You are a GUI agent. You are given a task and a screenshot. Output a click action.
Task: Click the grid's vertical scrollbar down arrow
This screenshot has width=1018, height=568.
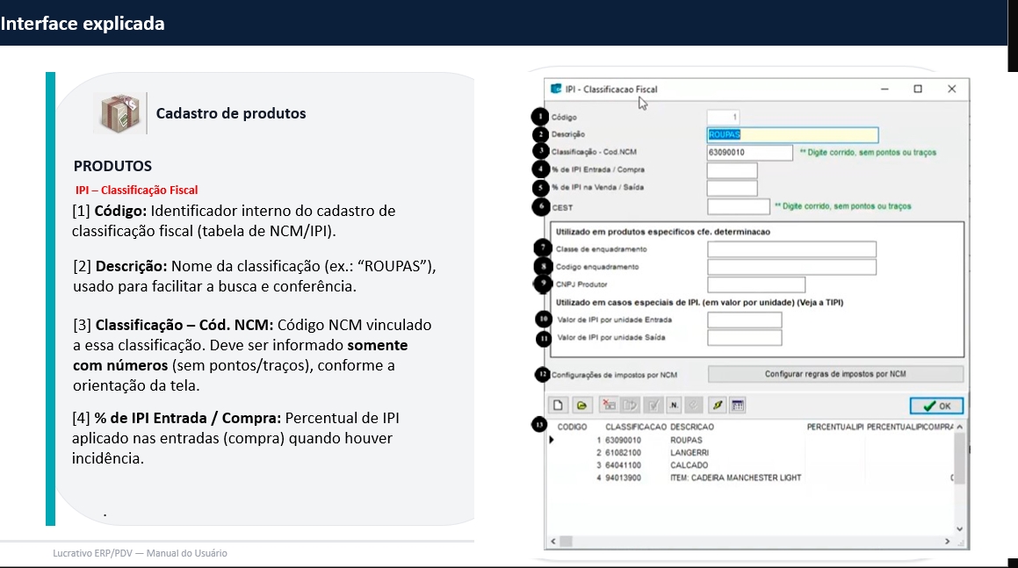959,529
